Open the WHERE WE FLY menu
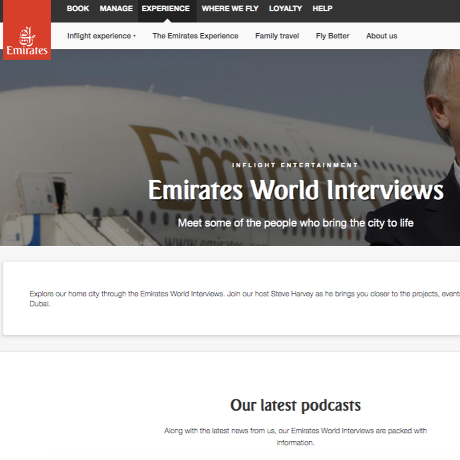 [x=230, y=9]
